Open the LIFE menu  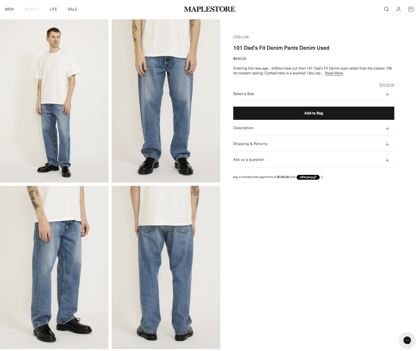(53, 9)
